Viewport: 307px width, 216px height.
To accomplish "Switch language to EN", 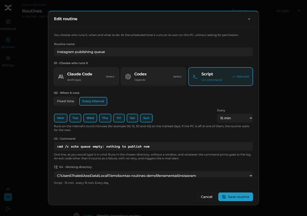I will [x=8, y=197].
